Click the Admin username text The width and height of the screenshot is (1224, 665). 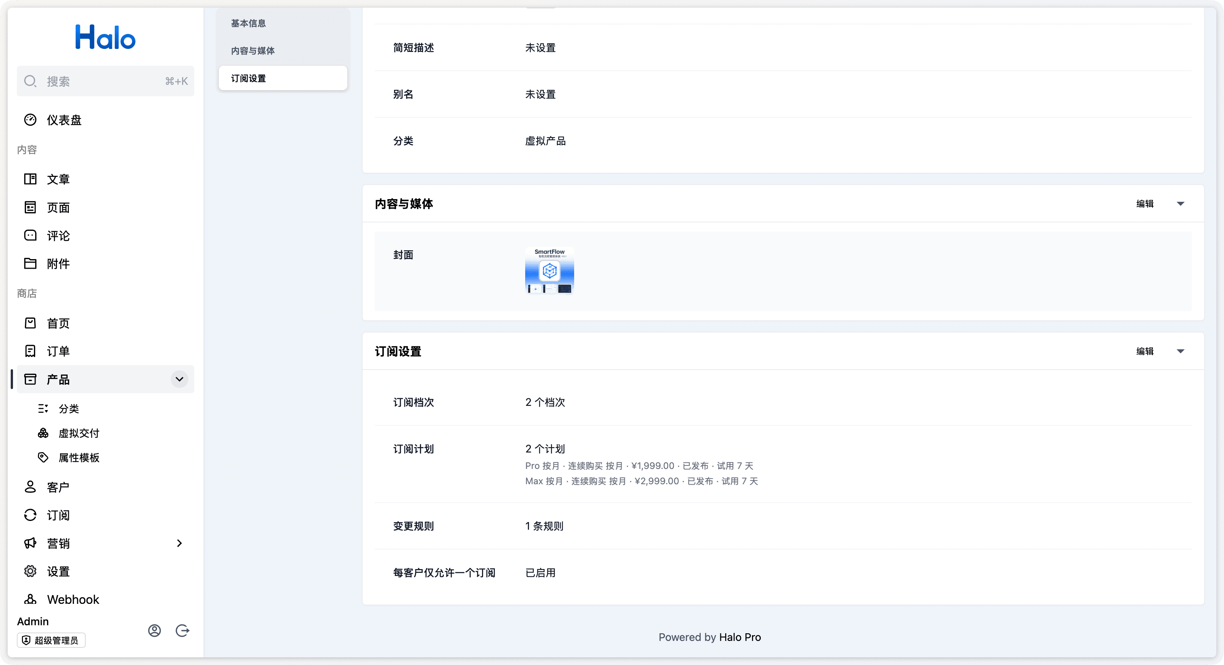tap(33, 621)
